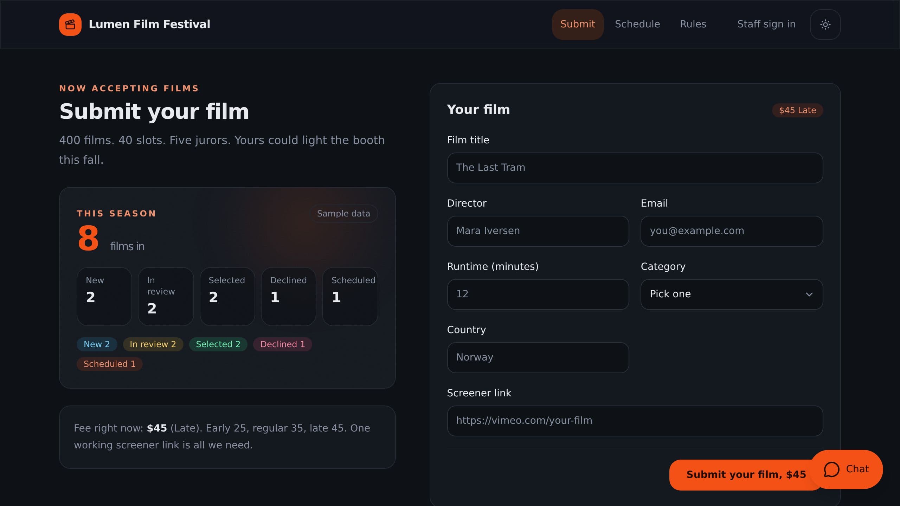The height and width of the screenshot is (506, 900).
Task: Click the Director field label
Action: tap(467, 203)
